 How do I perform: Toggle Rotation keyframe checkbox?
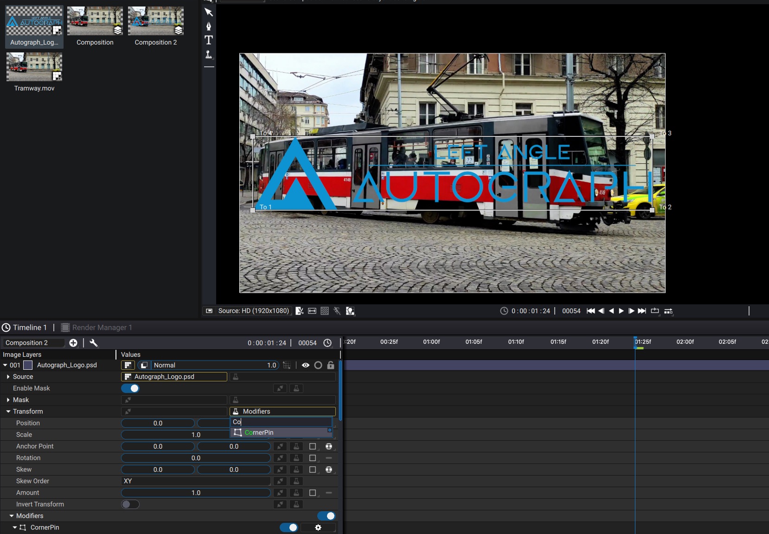click(x=313, y=458)
